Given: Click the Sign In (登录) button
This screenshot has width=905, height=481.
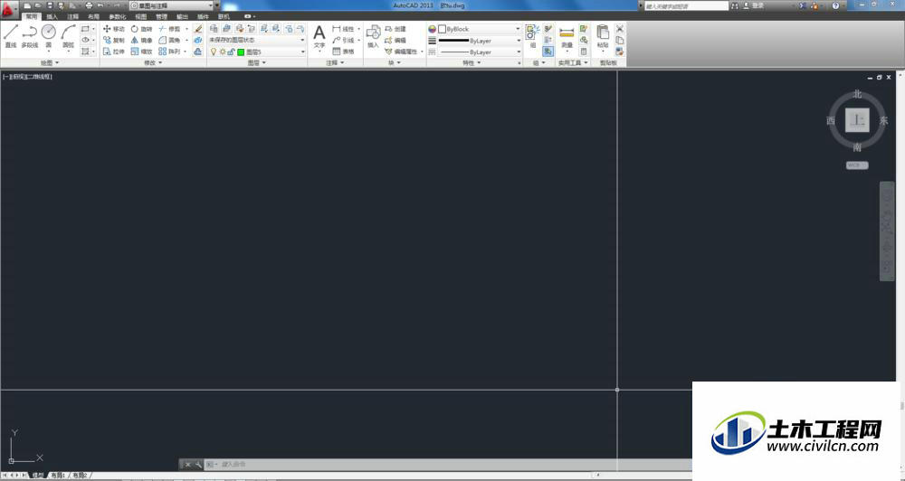Looking at the screenshot, I should point(754,5).
